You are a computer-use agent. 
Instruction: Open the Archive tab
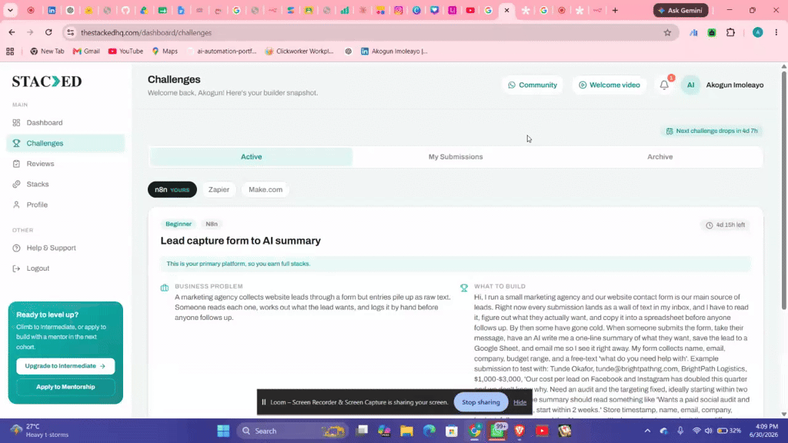pos(659,157)
